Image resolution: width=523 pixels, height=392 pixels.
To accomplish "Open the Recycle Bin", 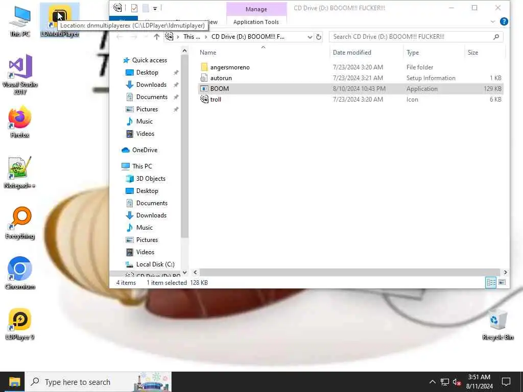I will 497,324.
